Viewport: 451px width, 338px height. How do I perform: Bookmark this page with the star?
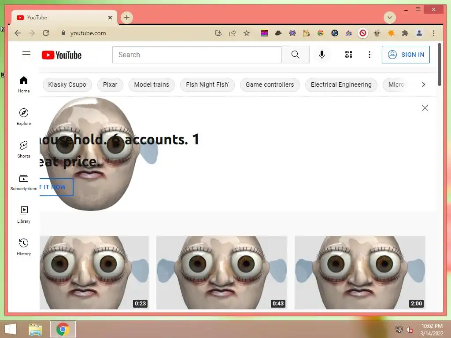coord(247,33)
